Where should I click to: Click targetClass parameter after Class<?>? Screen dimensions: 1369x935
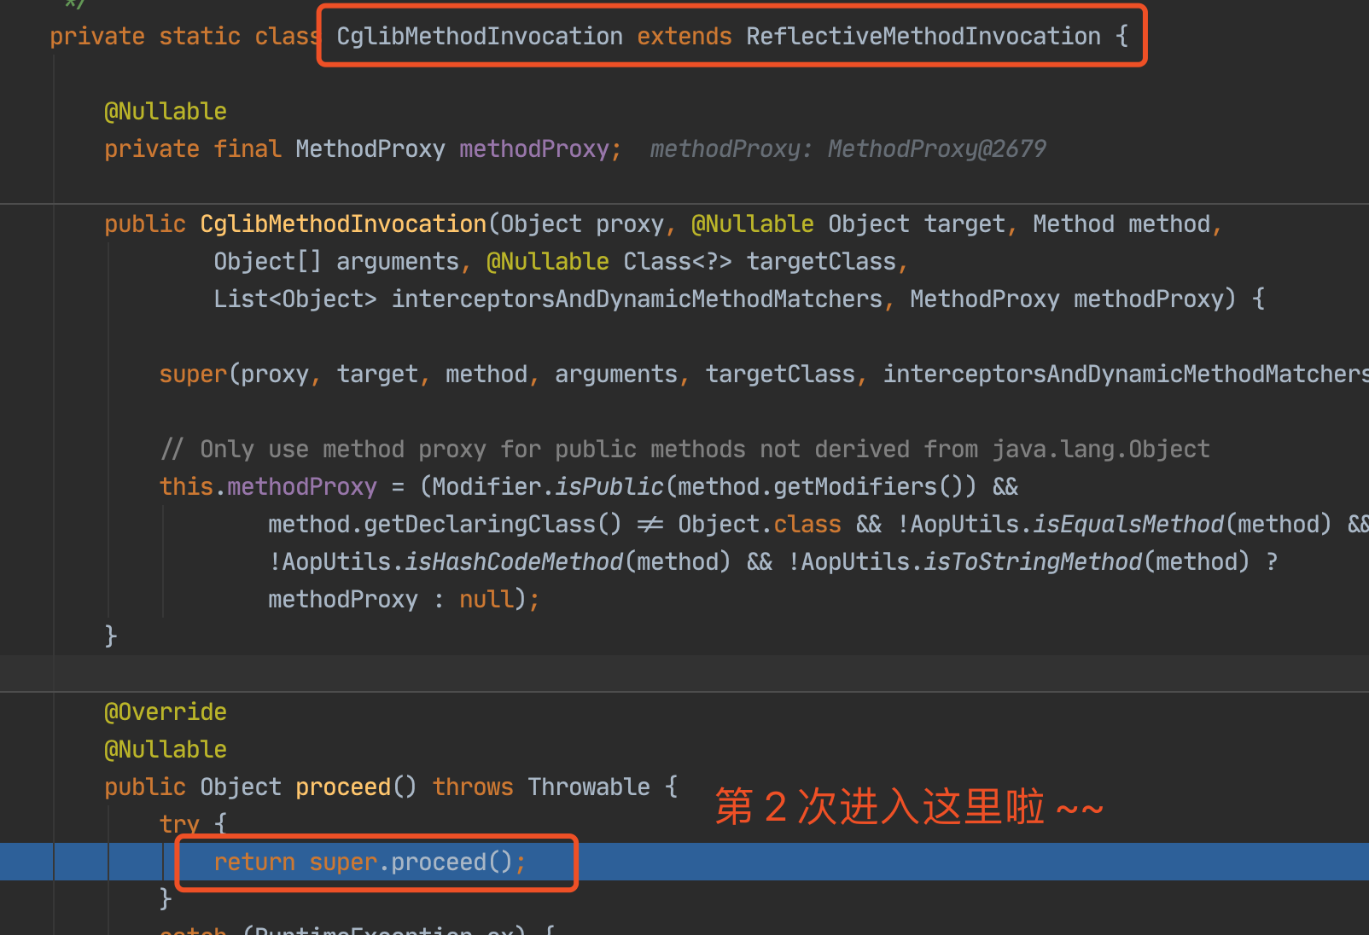pyautogui.click(x=821, y=261)
